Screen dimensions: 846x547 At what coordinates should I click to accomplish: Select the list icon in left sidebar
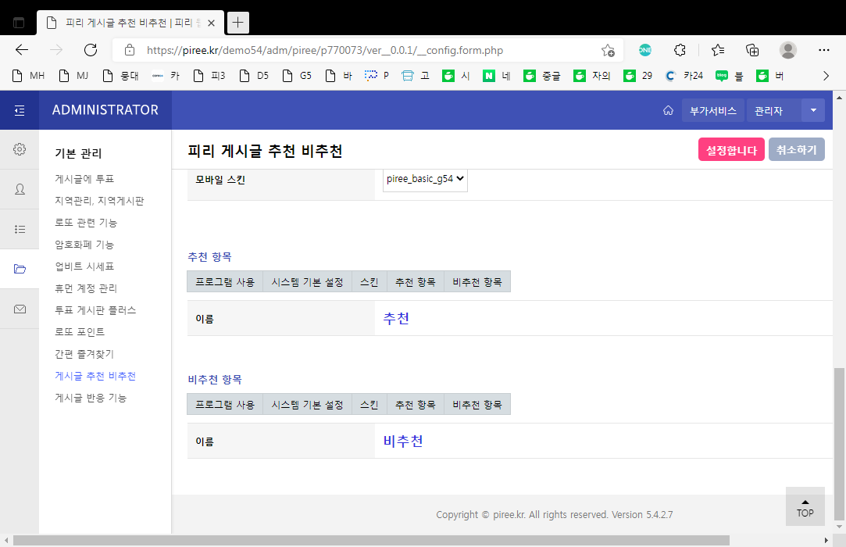click(20, 229)
